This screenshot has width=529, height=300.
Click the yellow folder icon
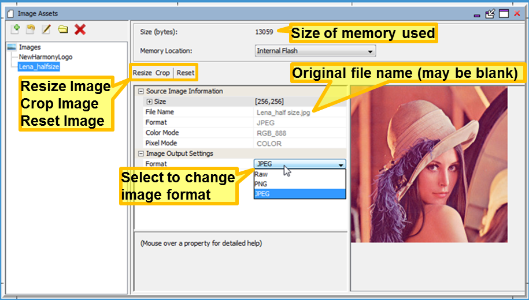pyautogui.click(x=63, y=29)
